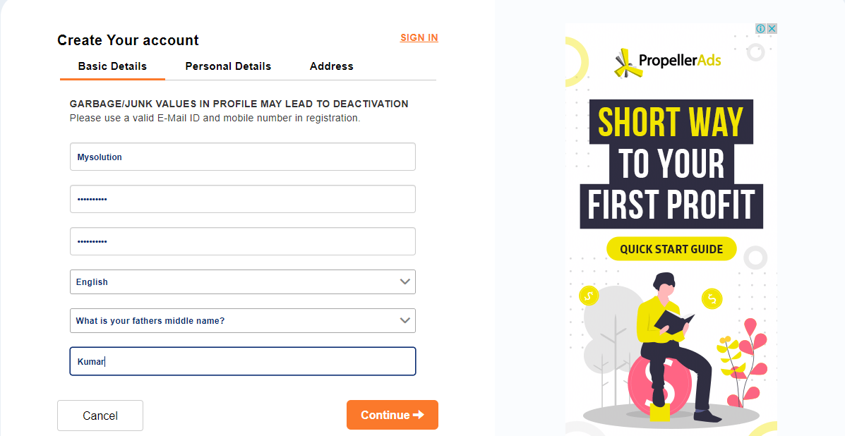Select the Basic Details tab
Screen dimensions: 845x436
click(x=112, y=66)
